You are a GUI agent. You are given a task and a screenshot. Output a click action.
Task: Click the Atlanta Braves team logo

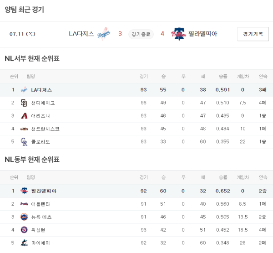coord(24,204)
